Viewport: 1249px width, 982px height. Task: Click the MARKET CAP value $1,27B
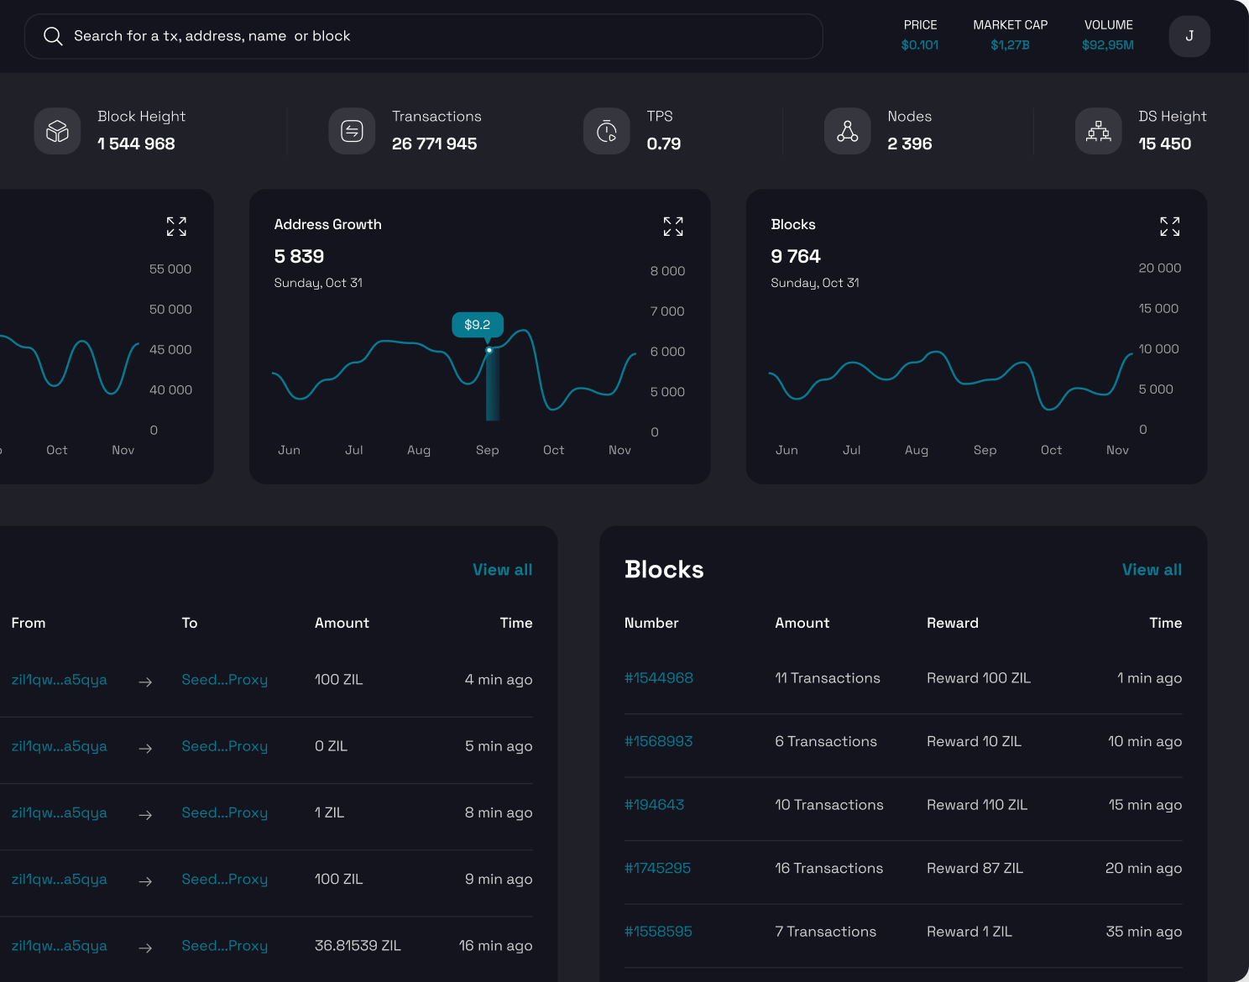tap(1010, 45)
